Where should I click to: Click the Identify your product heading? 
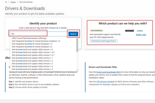(x=43, y=23)
